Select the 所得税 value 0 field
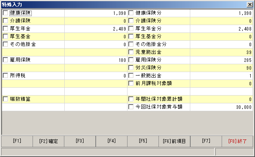 click(x=96, y=76)
